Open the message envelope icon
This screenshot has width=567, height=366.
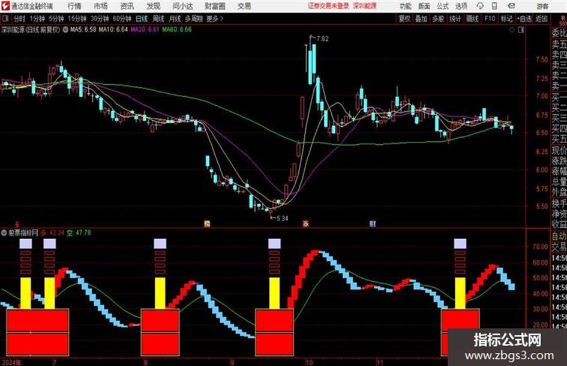(x=511, y=6)
